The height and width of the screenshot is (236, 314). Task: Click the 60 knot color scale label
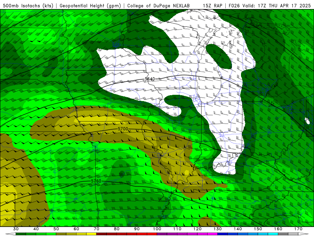click(x=76, y=229)
